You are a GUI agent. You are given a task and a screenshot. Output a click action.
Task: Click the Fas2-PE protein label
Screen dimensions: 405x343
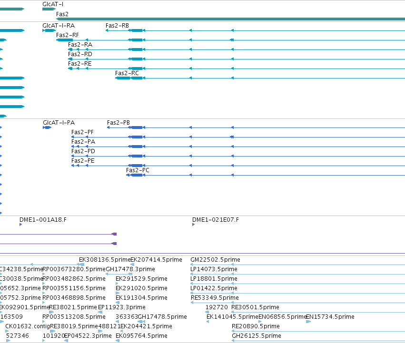83,161
